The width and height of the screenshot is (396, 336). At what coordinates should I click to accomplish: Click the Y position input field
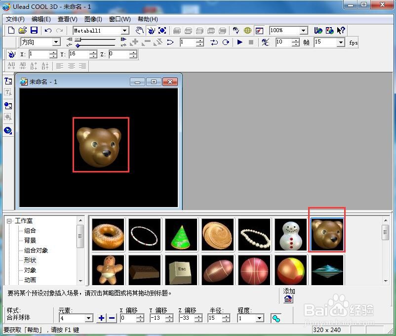(x=79, y=54)
